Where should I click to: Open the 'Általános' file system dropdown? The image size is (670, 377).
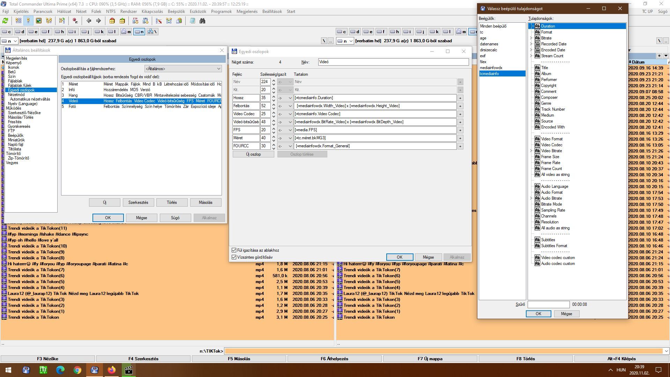[183, 69]
